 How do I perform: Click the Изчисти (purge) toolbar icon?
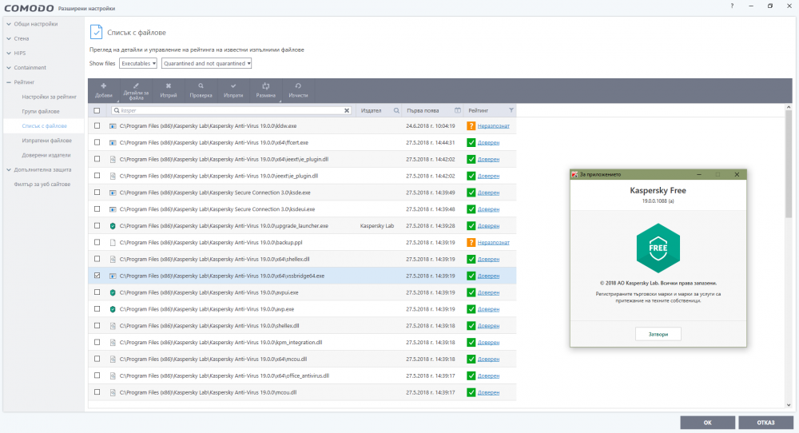click(298, 86)
